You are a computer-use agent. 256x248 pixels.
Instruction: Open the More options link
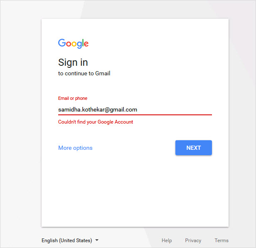(x=75, y=148)
